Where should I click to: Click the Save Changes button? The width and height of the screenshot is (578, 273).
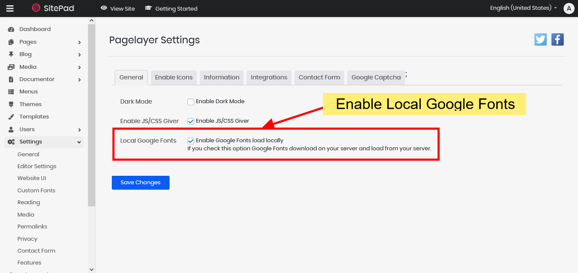click(141, 183)
